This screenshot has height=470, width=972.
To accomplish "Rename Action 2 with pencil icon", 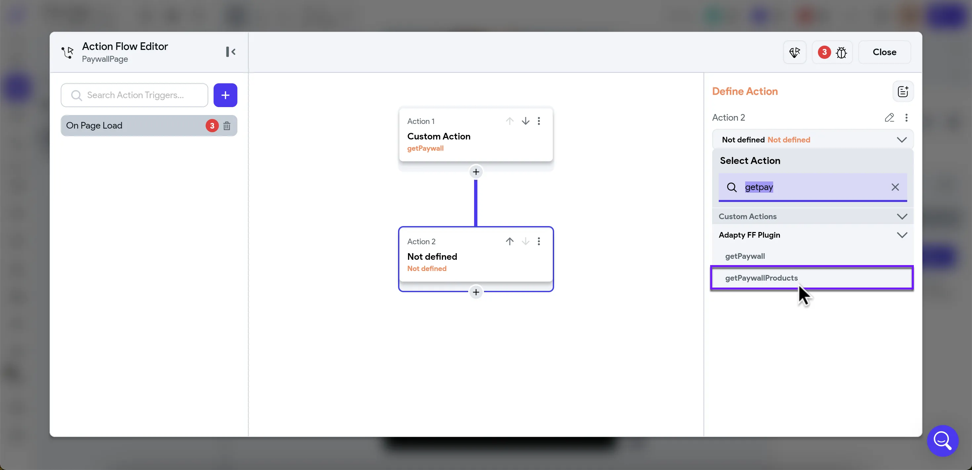I will click(x=889, y=118).
